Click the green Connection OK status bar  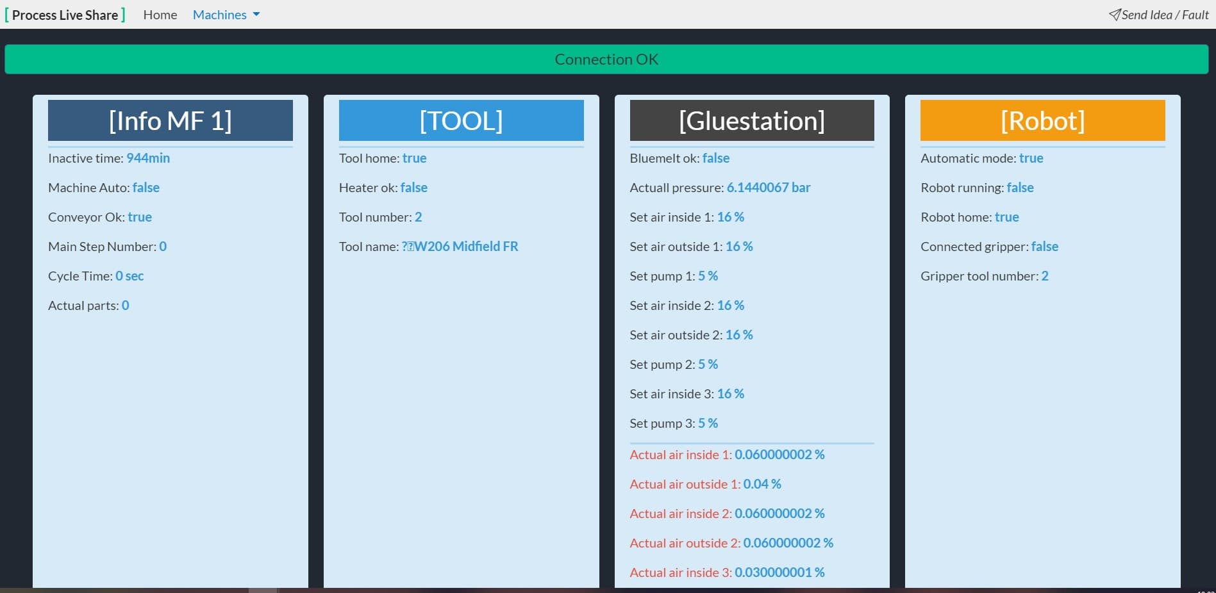(606, 60)
